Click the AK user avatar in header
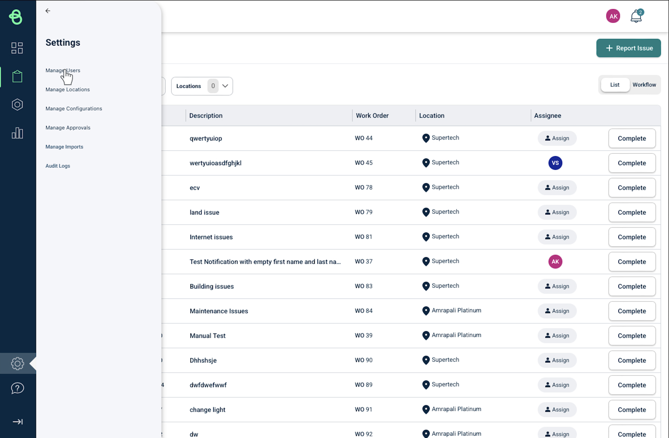Image resolution: width=669 pixels, height=438 pixels. click(x=613, y=16)
